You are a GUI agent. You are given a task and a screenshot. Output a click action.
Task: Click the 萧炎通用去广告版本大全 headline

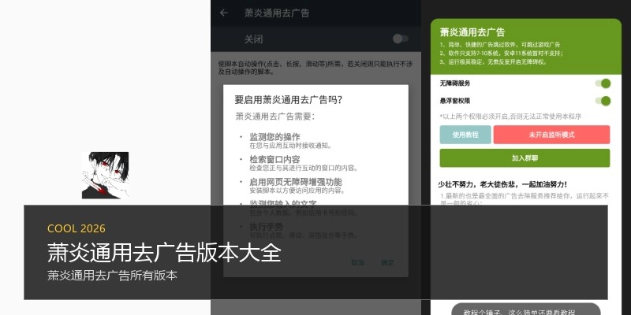[164, 253]
